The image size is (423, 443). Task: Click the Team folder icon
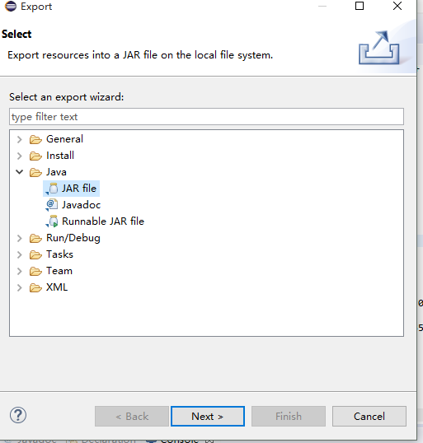coord(35,271)
